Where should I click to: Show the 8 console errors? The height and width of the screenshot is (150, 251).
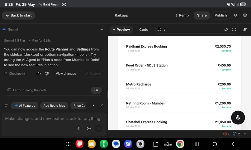coord(227,134)
